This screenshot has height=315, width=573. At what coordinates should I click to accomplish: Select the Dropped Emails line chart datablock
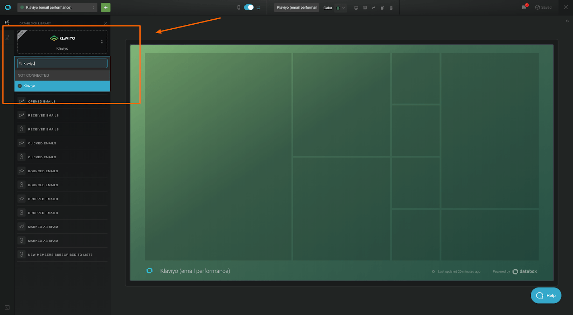pyautogui.click(x=62, y=199)
